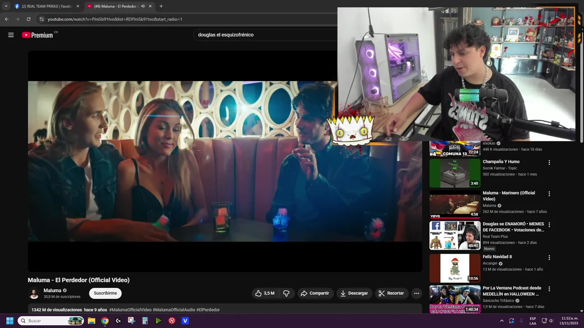Reload the page with the refresh icon
The height and width of the screenshot is (328, 584).
[x=28, y=19]
